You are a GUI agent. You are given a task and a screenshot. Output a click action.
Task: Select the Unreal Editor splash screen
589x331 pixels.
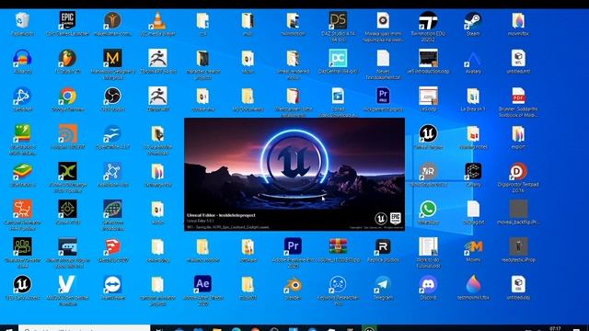[x=294, y=174]
